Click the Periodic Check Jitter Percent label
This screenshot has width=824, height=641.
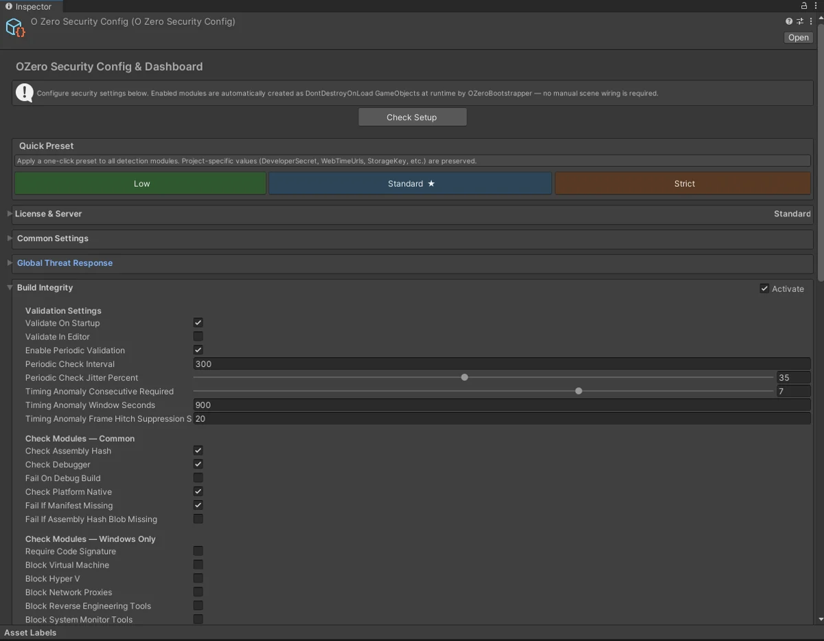[82, 378]
